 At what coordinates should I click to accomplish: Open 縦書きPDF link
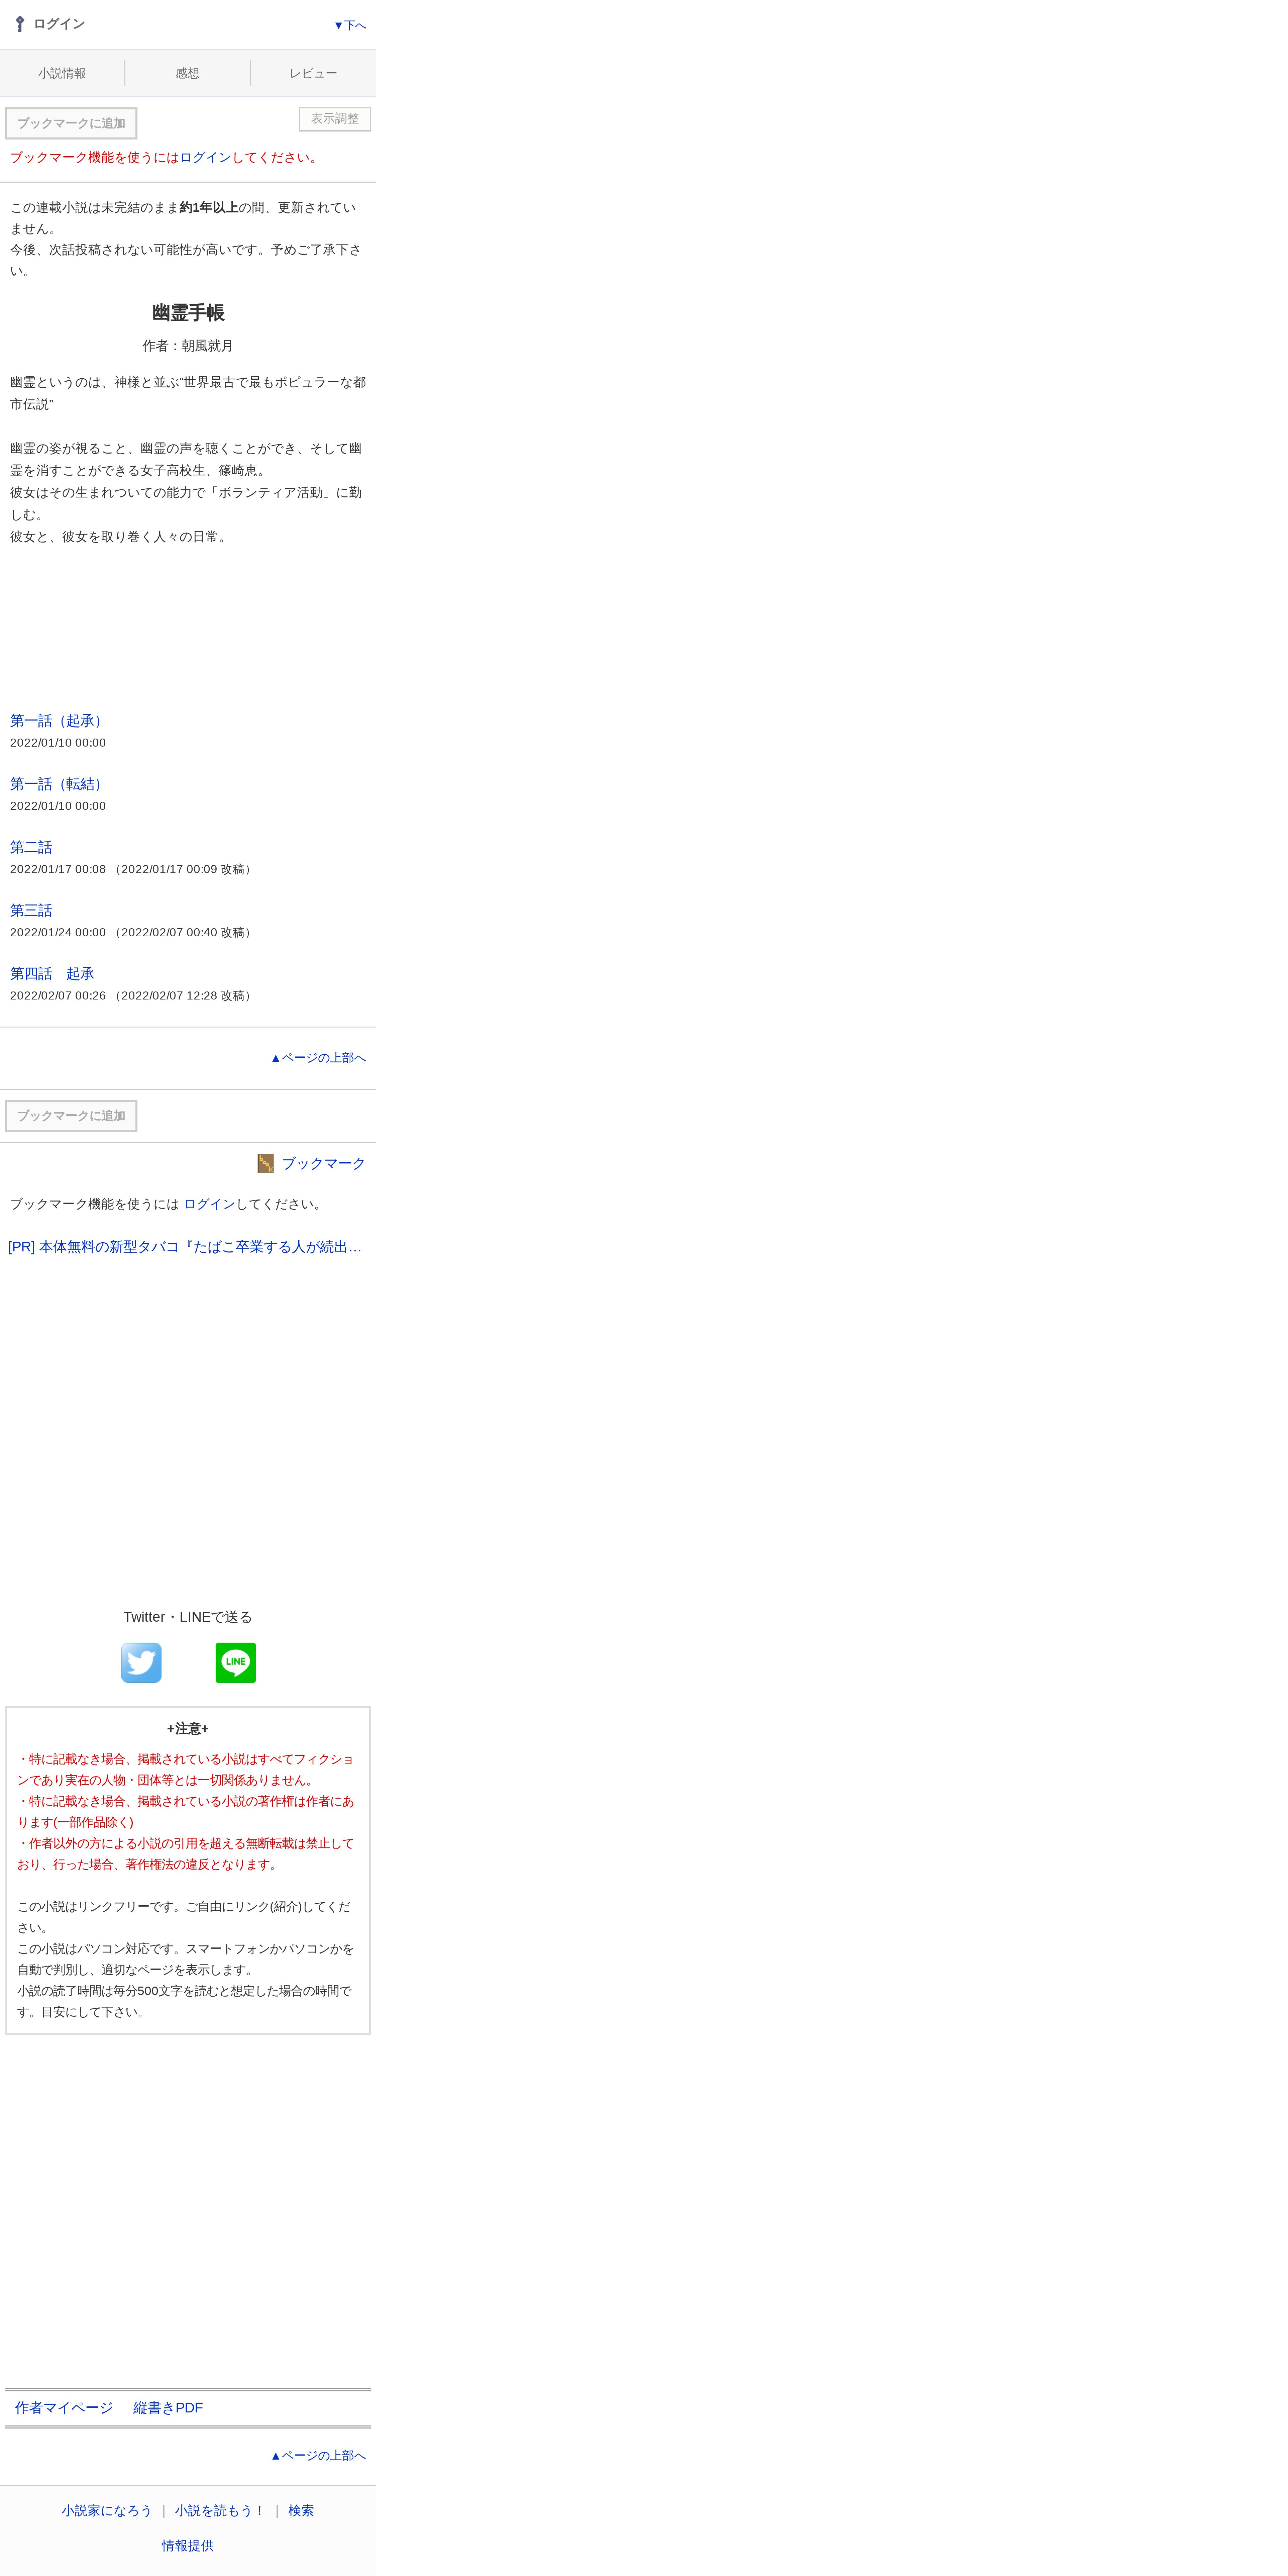168,2408
